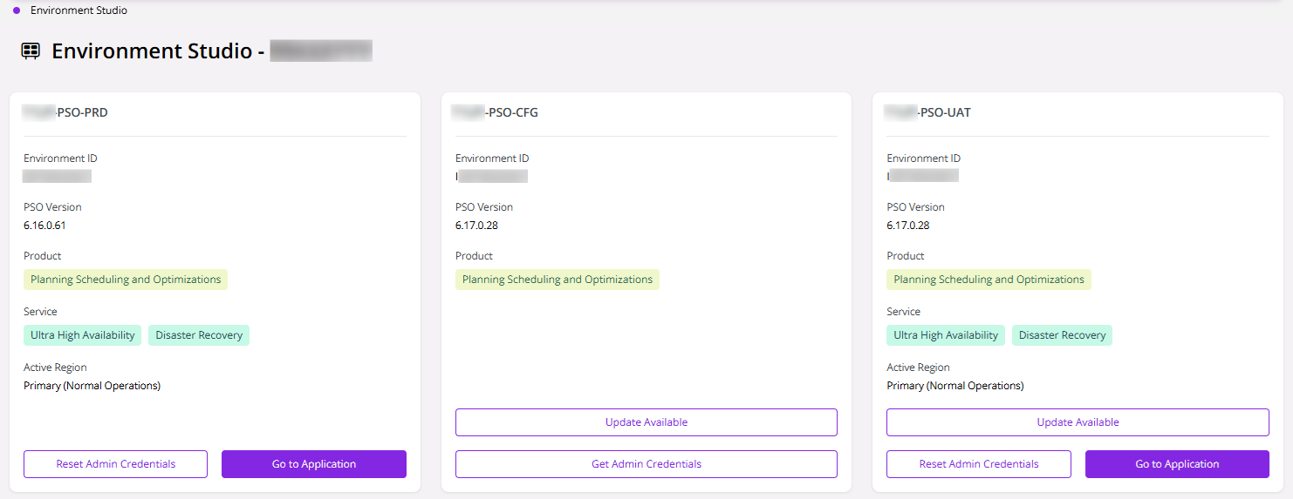Reset Admin Credentials for PSO-UAT

979,464
